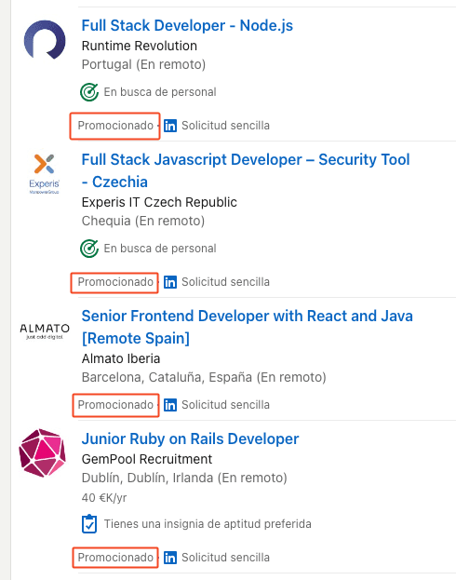Click LinkedIn icon in Node.js job row
The image size is (456, 580).
click(170, 126)
